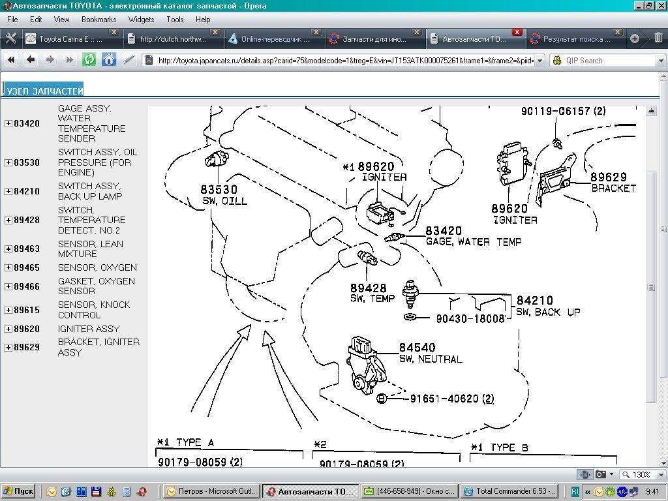Click the Reload page icon
The height and width of the screenshot is (501, 668).
89,60
